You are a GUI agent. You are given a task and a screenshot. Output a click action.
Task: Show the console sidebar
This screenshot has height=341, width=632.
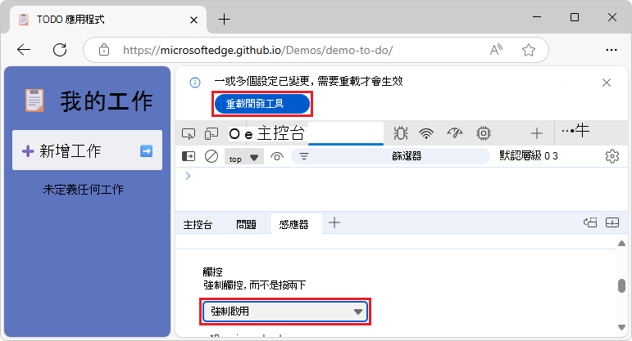click(189, 156)
